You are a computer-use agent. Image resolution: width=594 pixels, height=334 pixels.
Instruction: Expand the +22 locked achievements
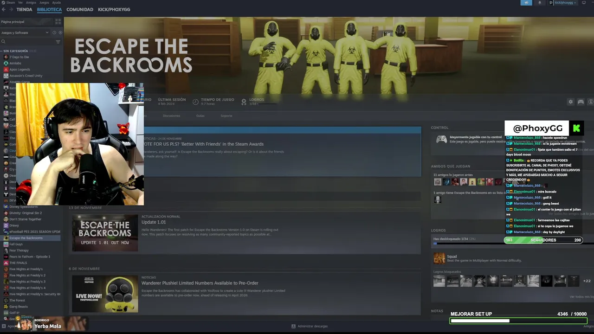(587, 281)
